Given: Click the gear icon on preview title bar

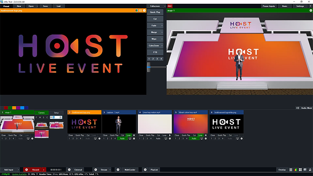Looking at the screenshot, I should click(144, 10).
